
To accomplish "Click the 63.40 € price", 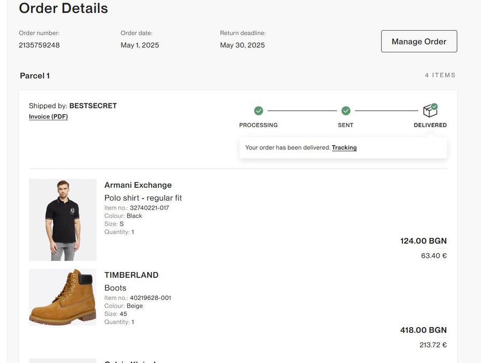I will (434, 256).
